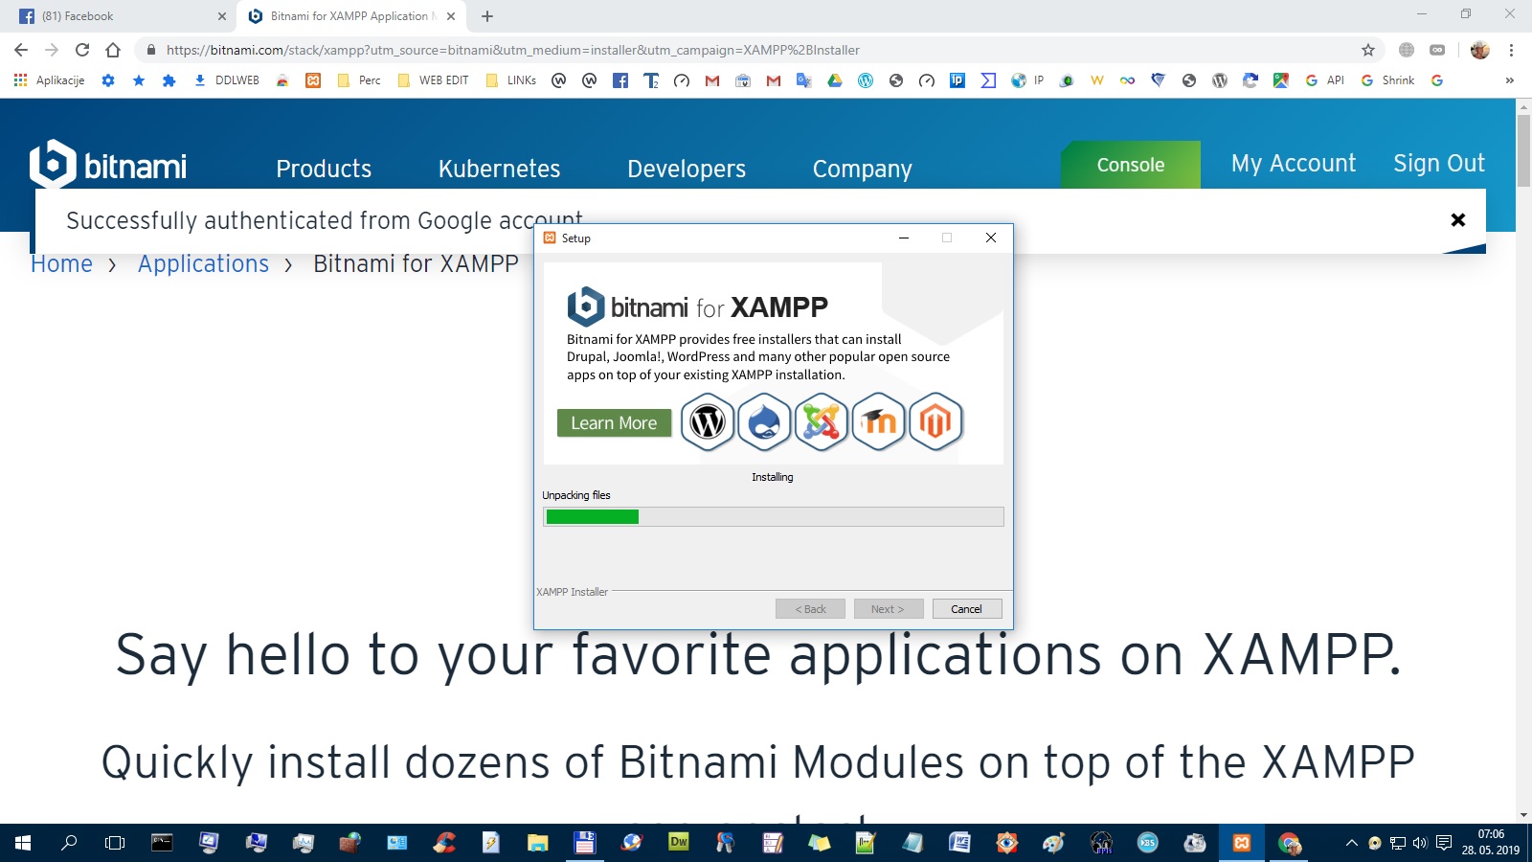Open the Google Maps bookmark icon
This screenshot has width=1532, height=862.
(x=1281, y=80)
